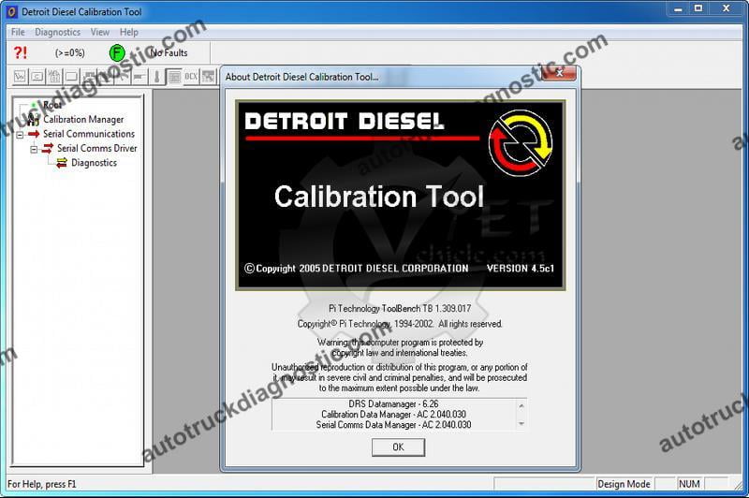The width and height of the screenshot is (749, 498).
Task: Click the plain empty rectangle toolbar icon
Action: [x=72, y=77]
